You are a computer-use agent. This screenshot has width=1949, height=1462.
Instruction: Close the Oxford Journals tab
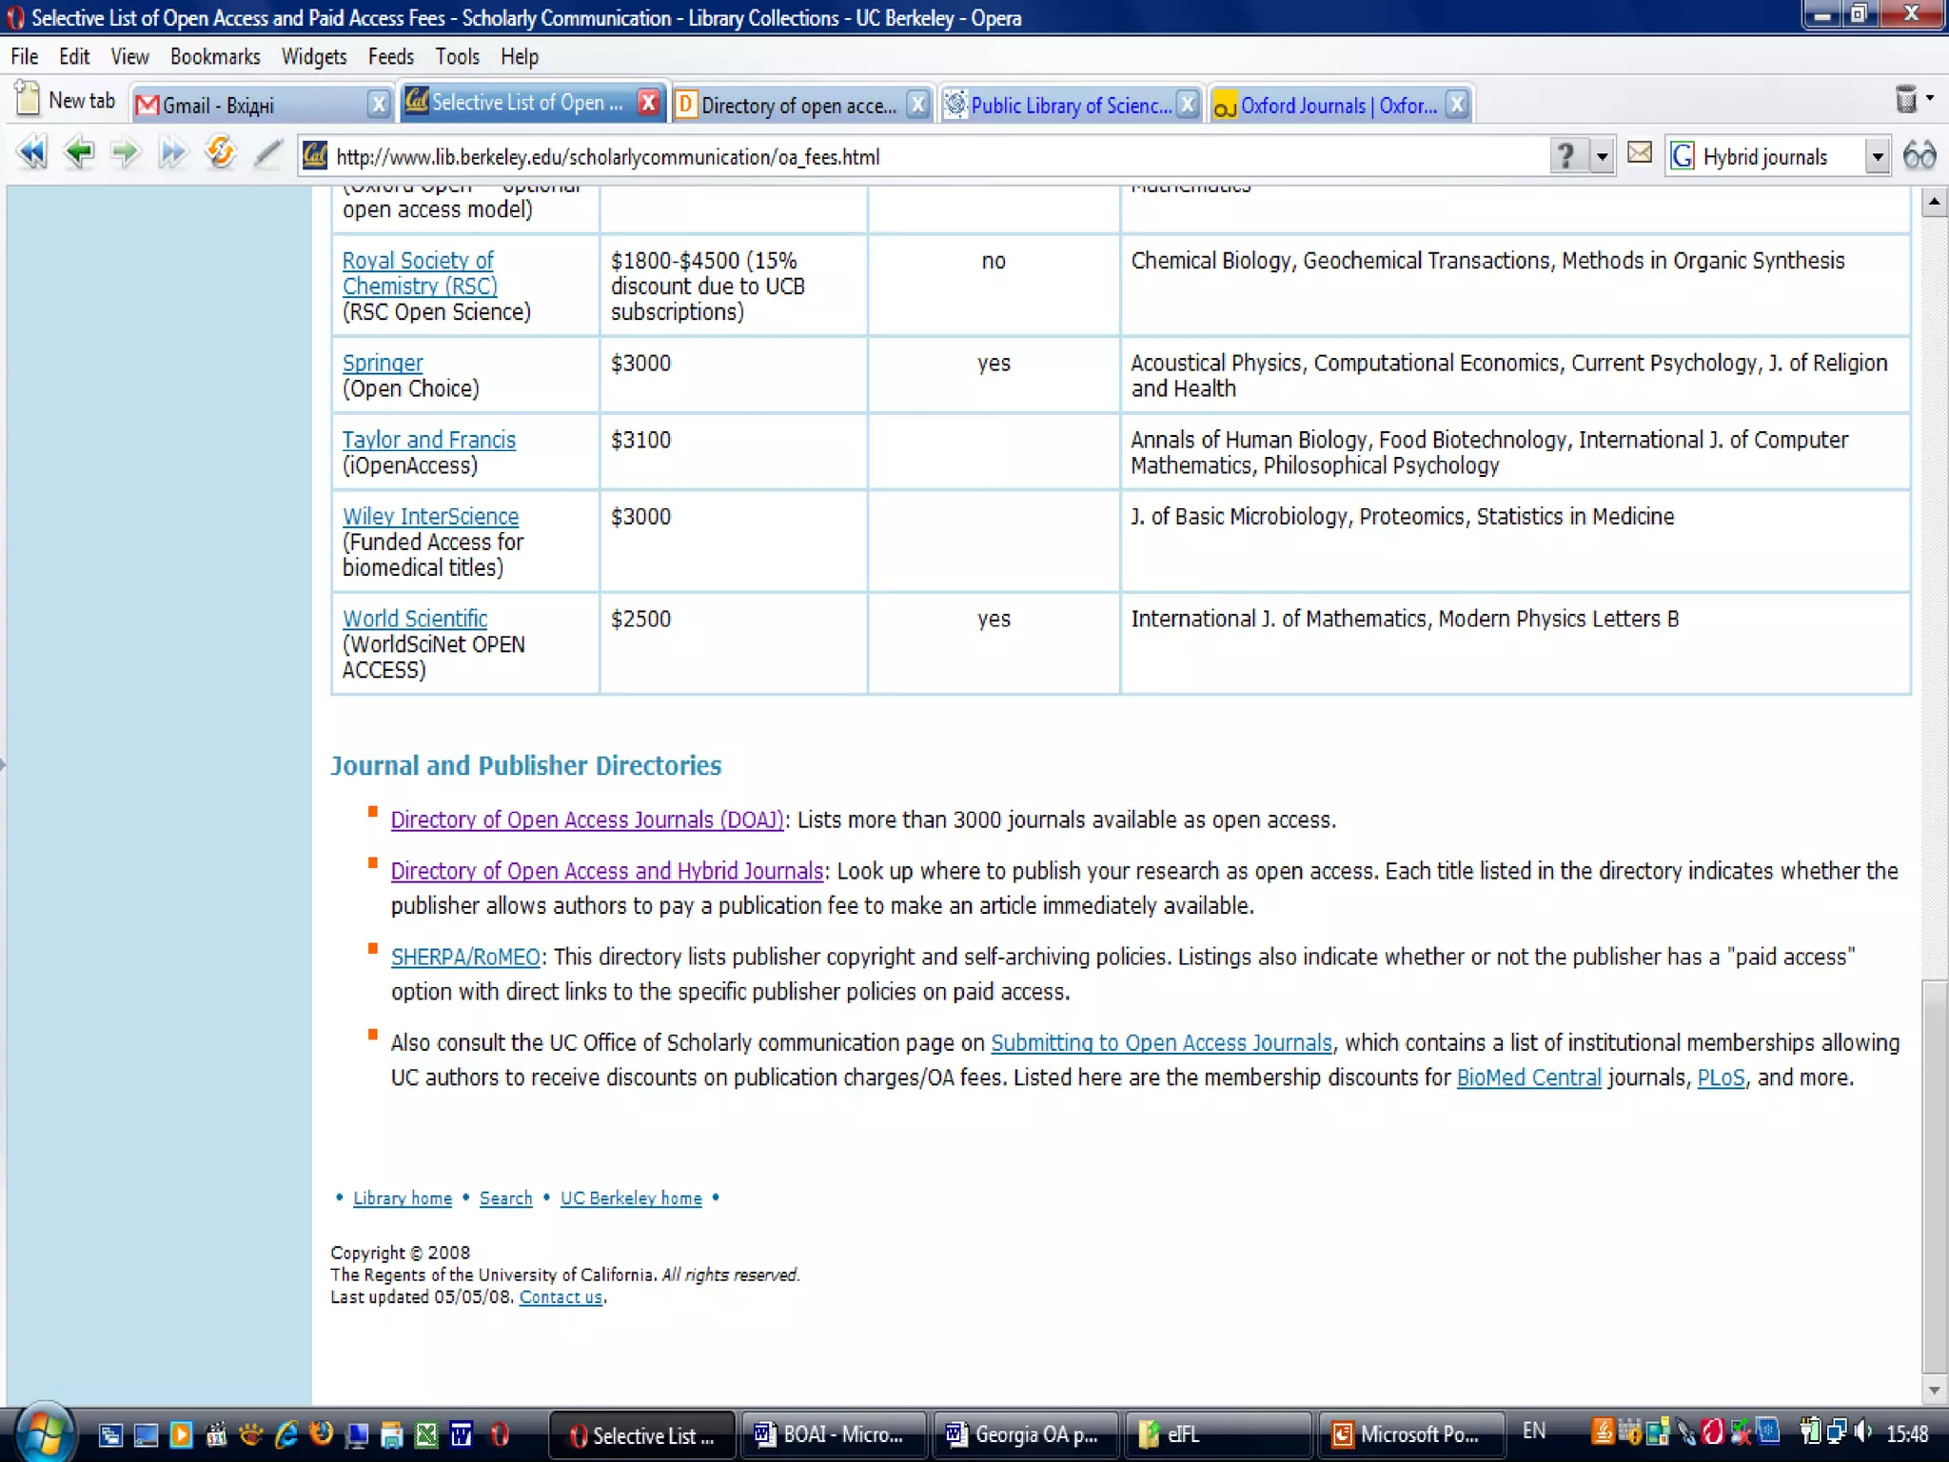[x=1456, y=104]
